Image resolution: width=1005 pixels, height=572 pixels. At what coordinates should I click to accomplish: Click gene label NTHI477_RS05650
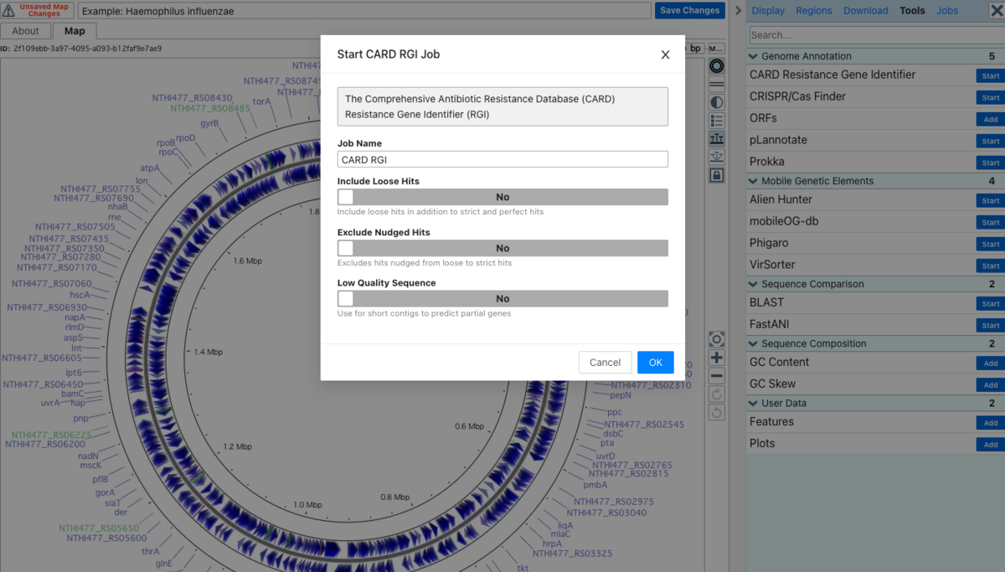coord(99,528)
